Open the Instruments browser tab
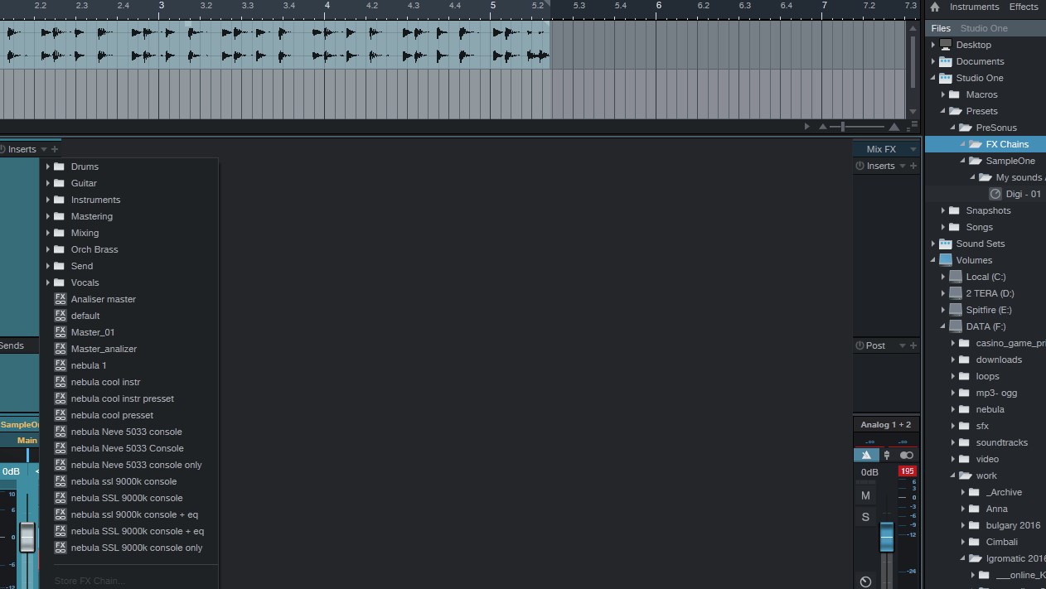This screenshot has width=1046, height=589. (x=974, y=7)
